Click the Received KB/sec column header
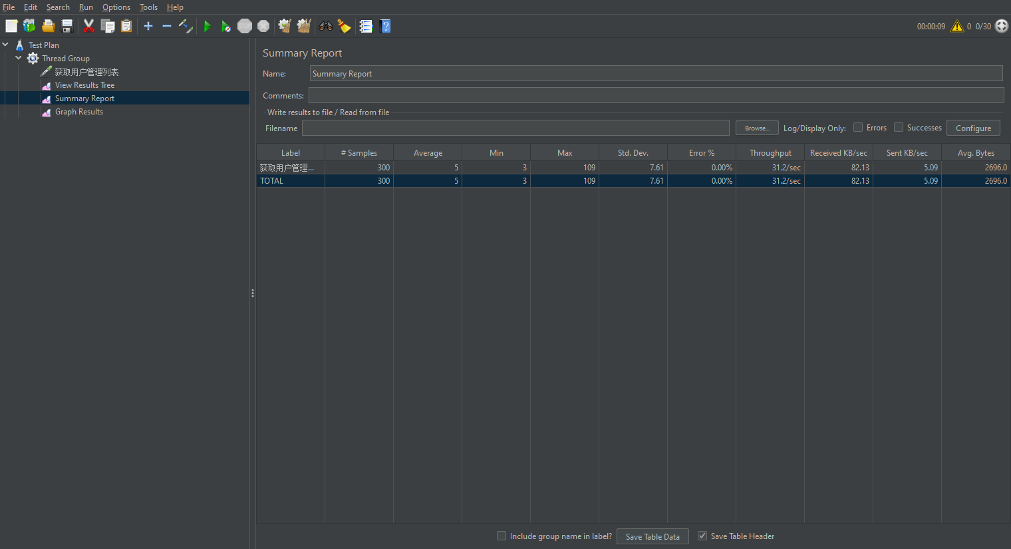Image resolution: width=1011 pixels, height=549 pixels. [x=839, y=152]
